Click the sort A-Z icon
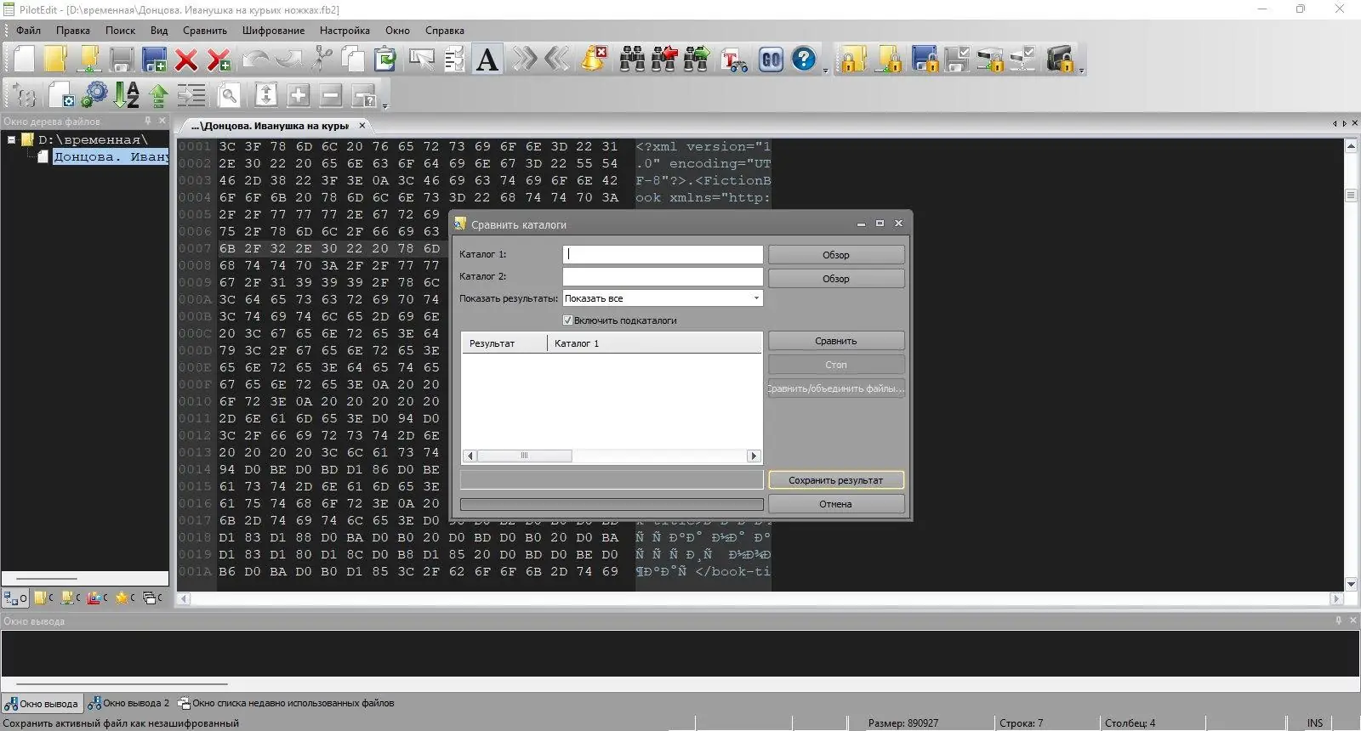1361x731 pixels. click(127, 94)
